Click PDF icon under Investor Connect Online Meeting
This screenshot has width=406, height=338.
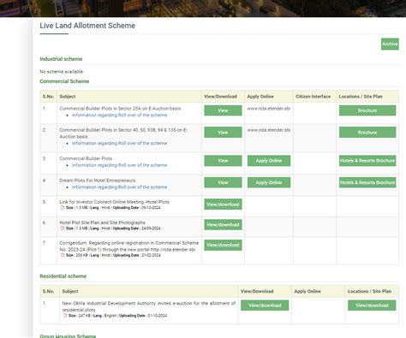coord(63,208)
